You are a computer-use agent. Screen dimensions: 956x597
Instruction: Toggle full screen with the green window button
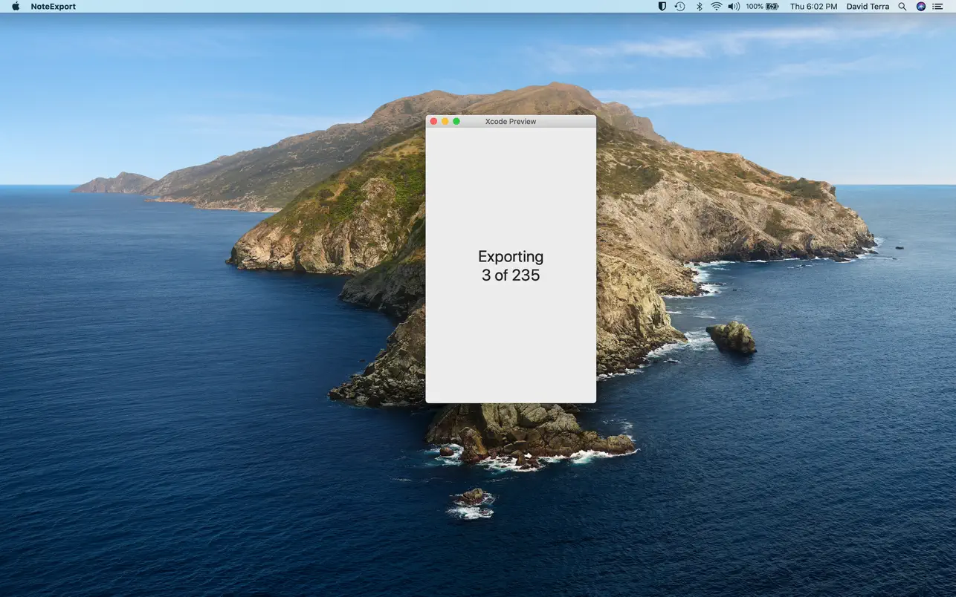pyautogui.click(x=456, y=120)
